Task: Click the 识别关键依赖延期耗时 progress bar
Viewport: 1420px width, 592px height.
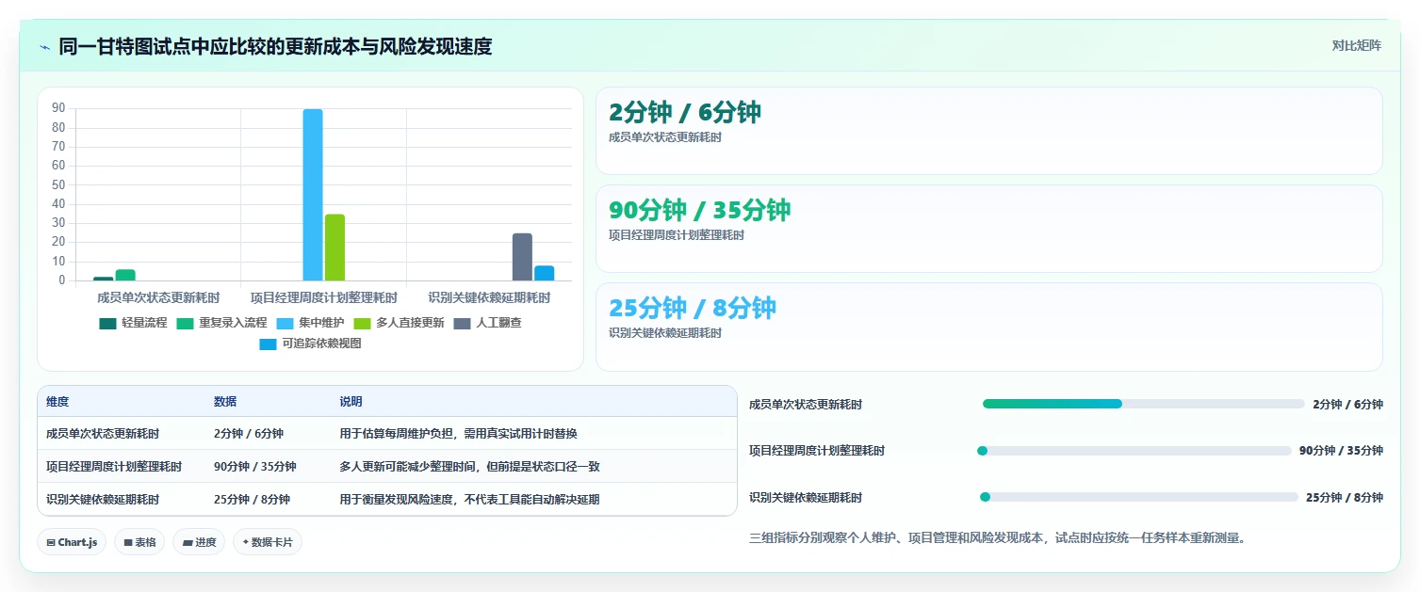Action: (x=1139, y=497)
